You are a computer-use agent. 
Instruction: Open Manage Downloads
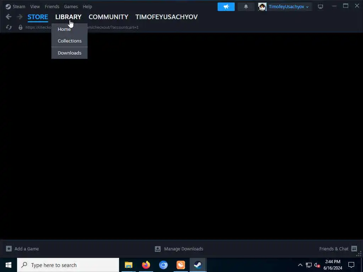(184, 249)
